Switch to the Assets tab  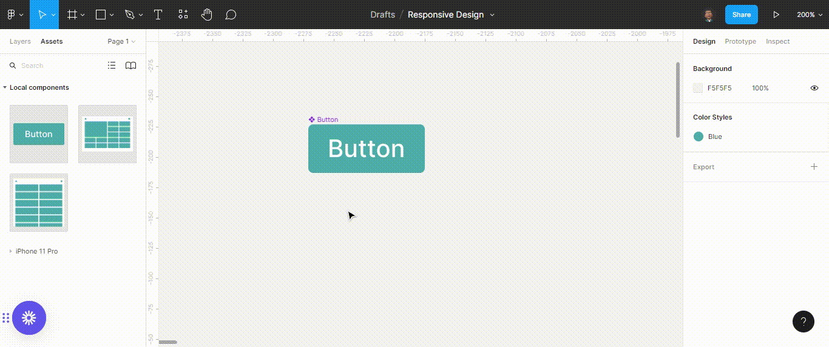(52, 41)
